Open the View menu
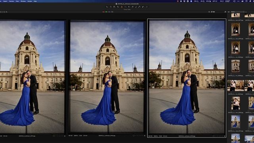 pos(17,1)
